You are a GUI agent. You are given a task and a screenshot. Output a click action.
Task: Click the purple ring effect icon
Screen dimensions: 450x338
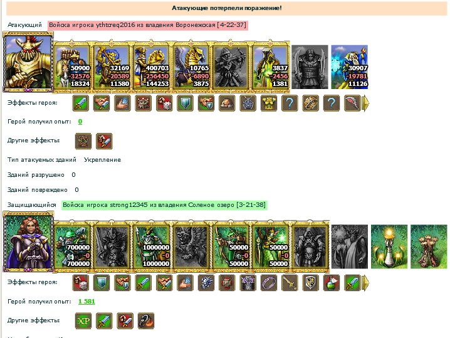pyautogui.click(x=269, y=283)
